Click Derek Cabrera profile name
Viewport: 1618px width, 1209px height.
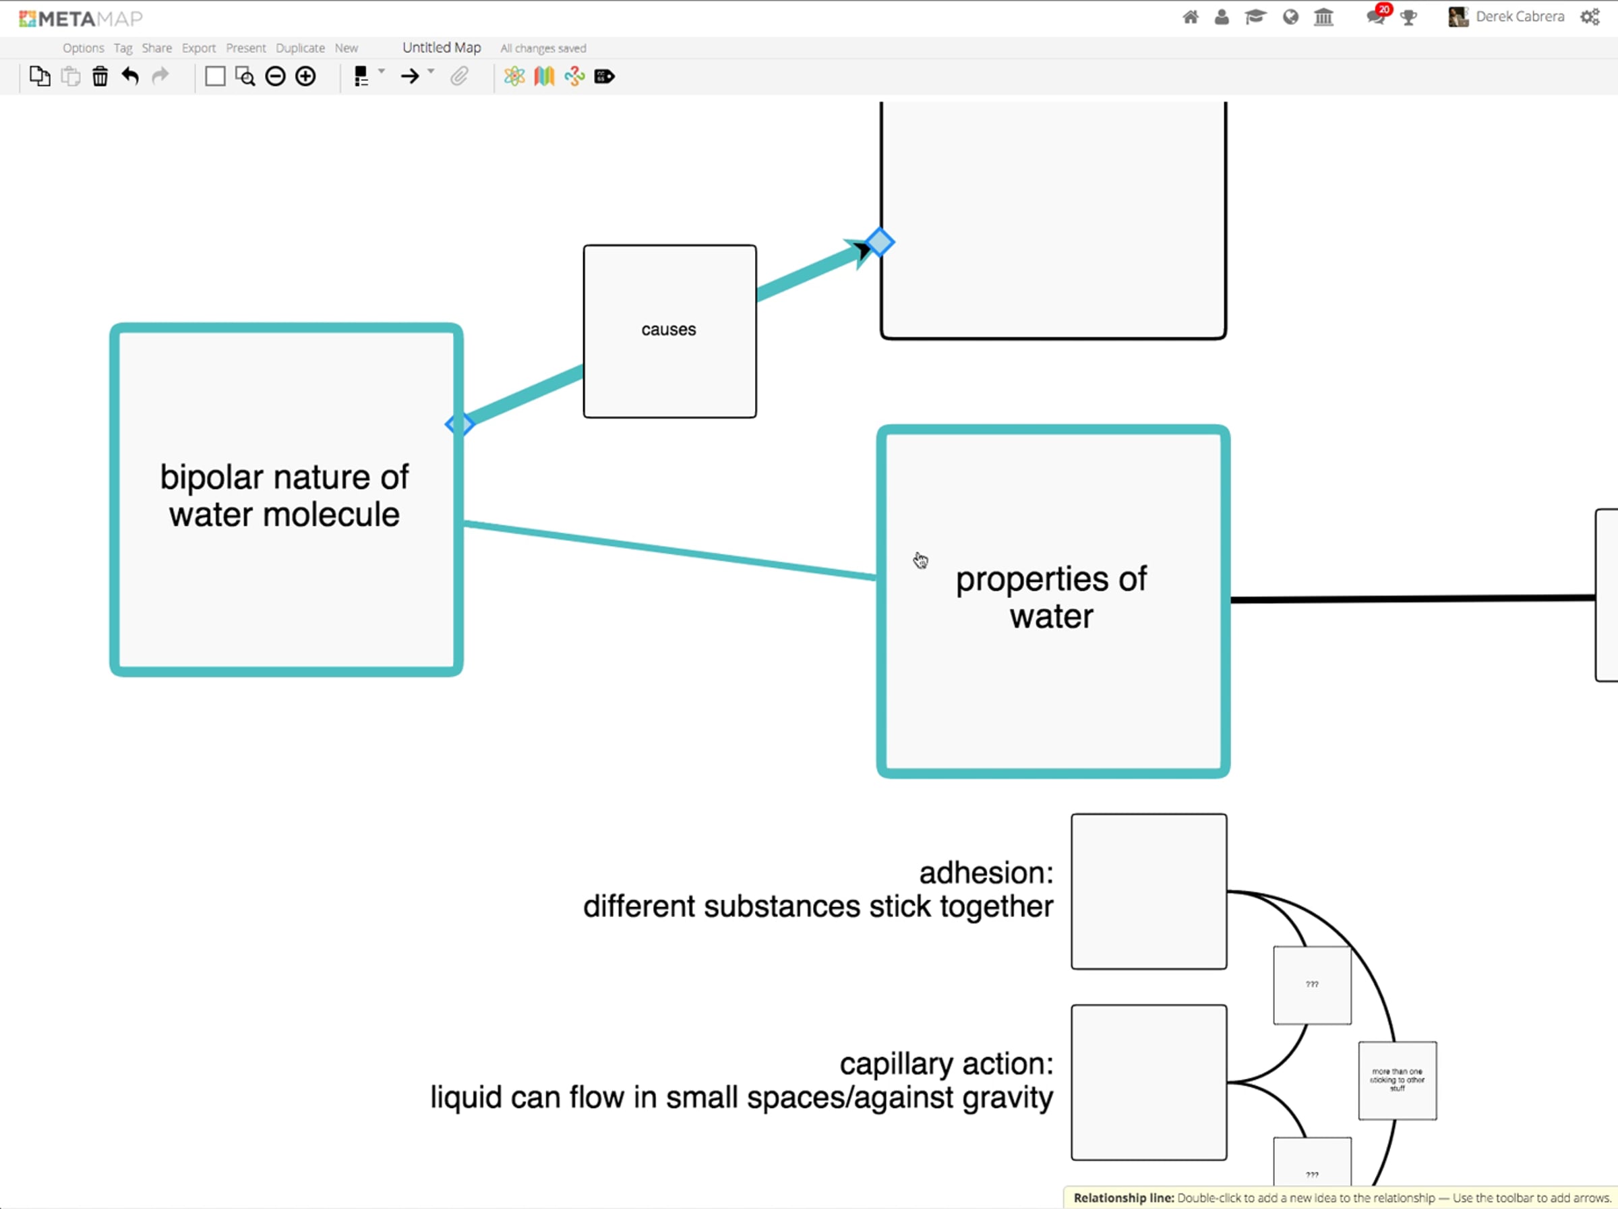1520,17
